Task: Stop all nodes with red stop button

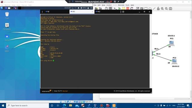Action: 127,9
